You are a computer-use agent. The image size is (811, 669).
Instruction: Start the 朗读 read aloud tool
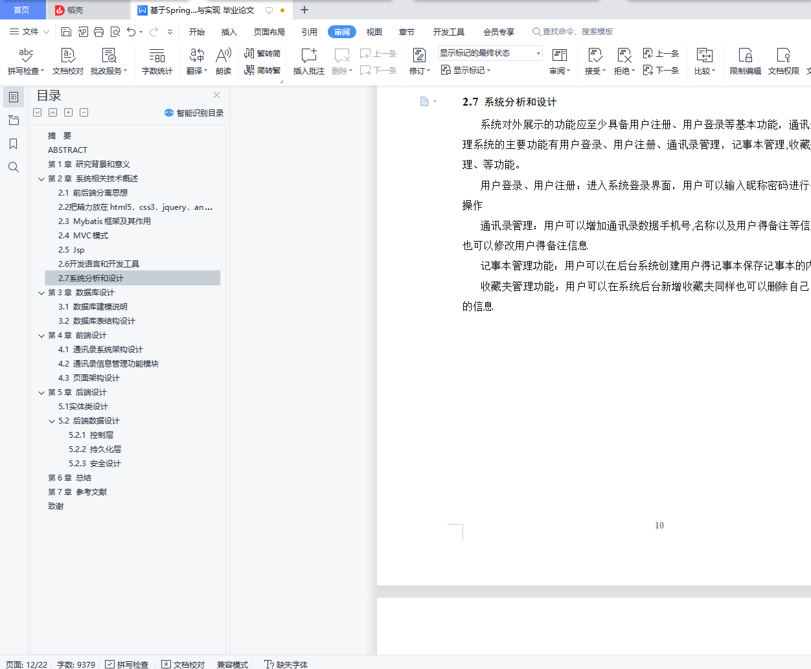pos(223,62)
